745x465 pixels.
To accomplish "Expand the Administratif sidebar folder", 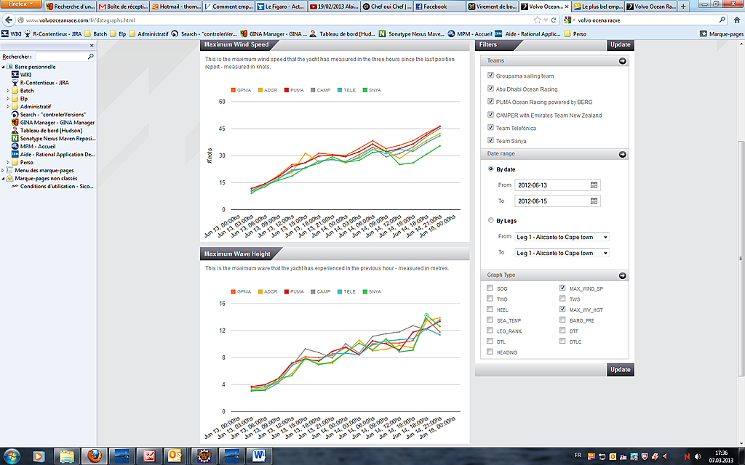I will click(x=7, y=107).
